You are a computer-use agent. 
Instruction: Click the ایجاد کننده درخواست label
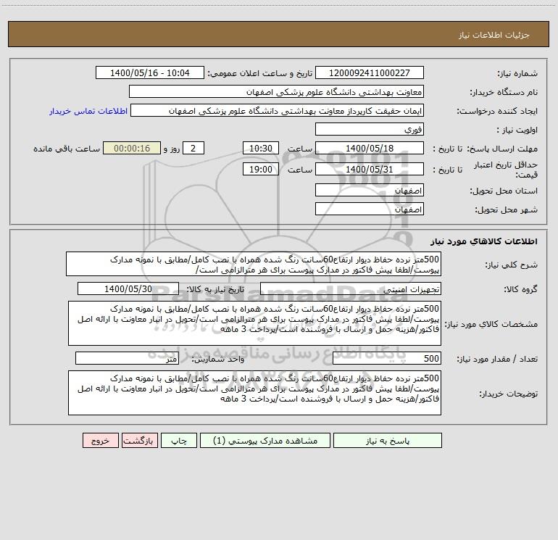click(497, 111)
